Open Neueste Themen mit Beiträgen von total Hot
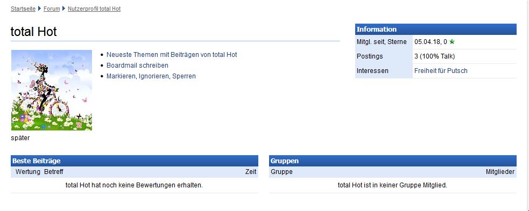529x211 pixels. [172, 55]
